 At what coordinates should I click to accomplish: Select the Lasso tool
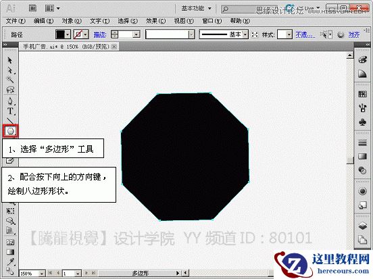coord(9,89)
